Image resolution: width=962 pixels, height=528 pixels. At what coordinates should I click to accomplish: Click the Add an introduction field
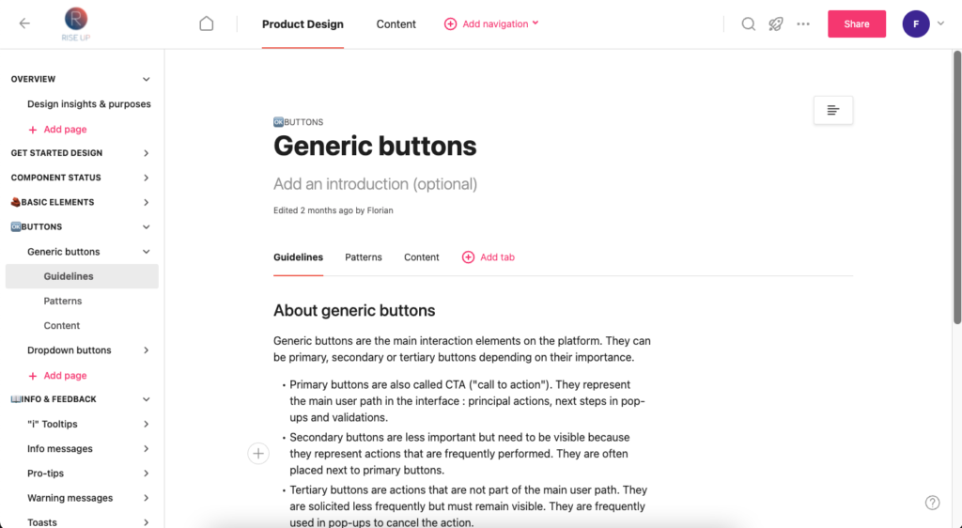point(375,184)
